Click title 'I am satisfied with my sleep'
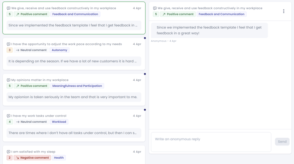Viewport: 294px width, 164px height. pos(33,152)
